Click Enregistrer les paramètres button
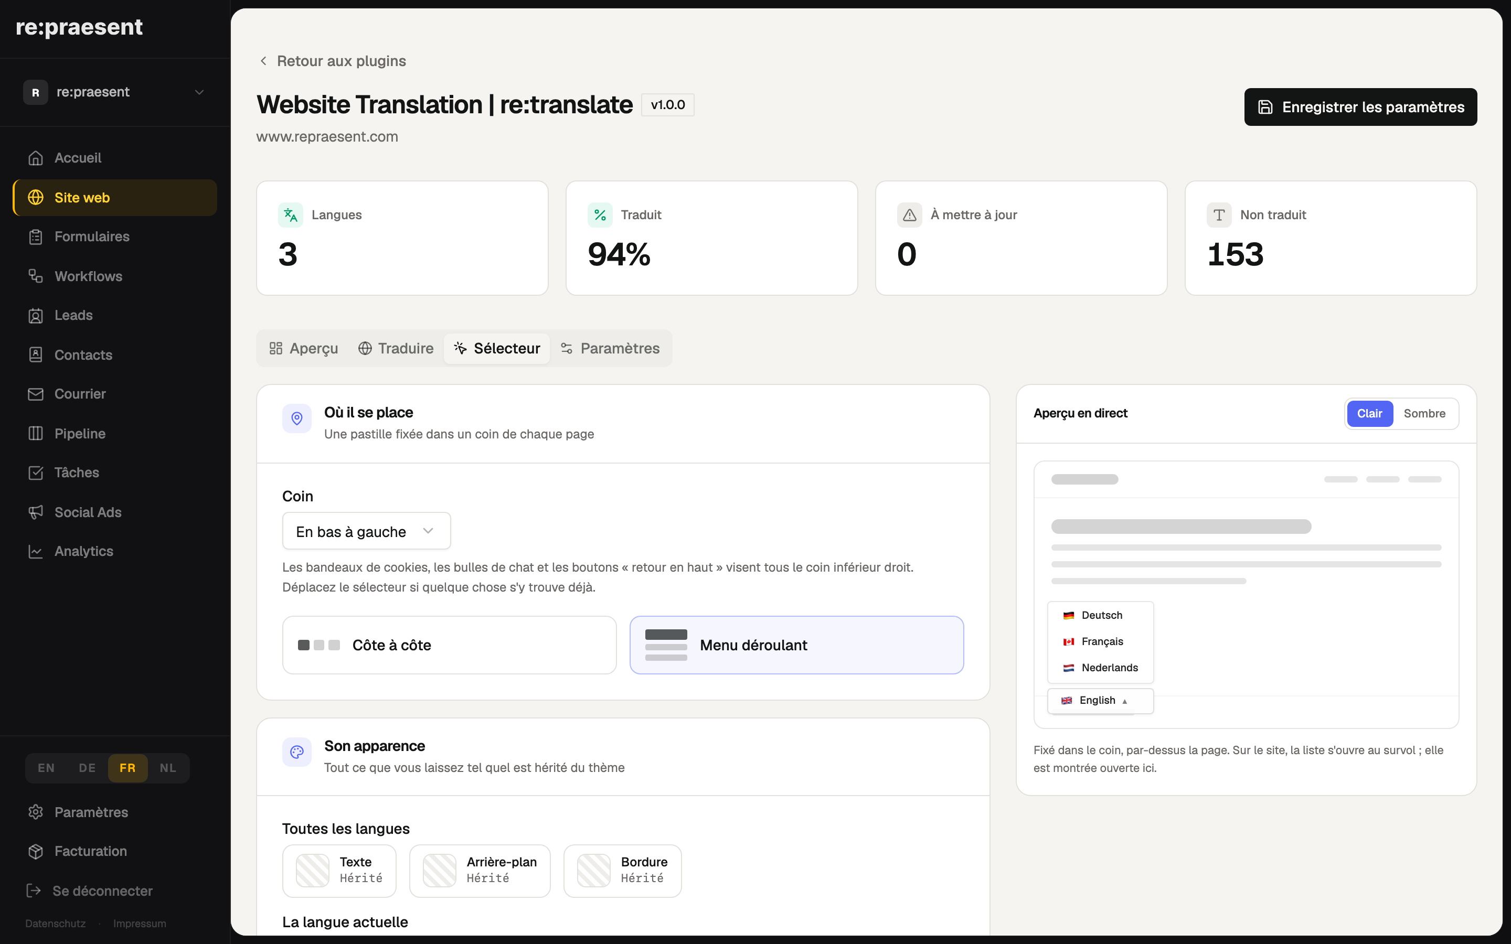 pos(1360,107)
